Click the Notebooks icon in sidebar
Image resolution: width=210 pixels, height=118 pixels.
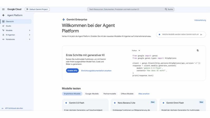3,39
